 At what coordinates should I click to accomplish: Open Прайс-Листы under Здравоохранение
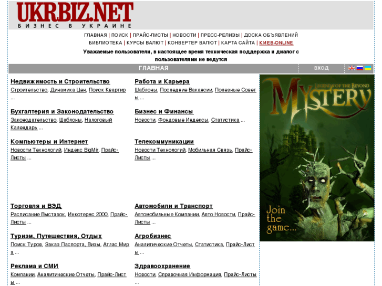240,274
